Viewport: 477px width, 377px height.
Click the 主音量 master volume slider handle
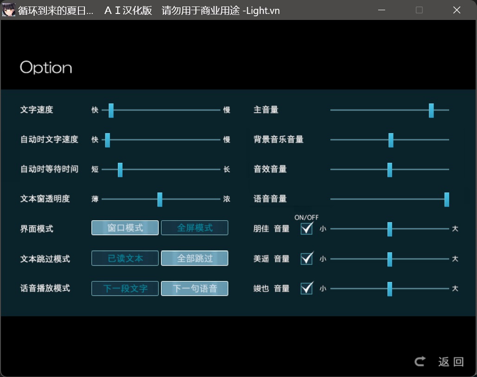(x=432, y=110)
